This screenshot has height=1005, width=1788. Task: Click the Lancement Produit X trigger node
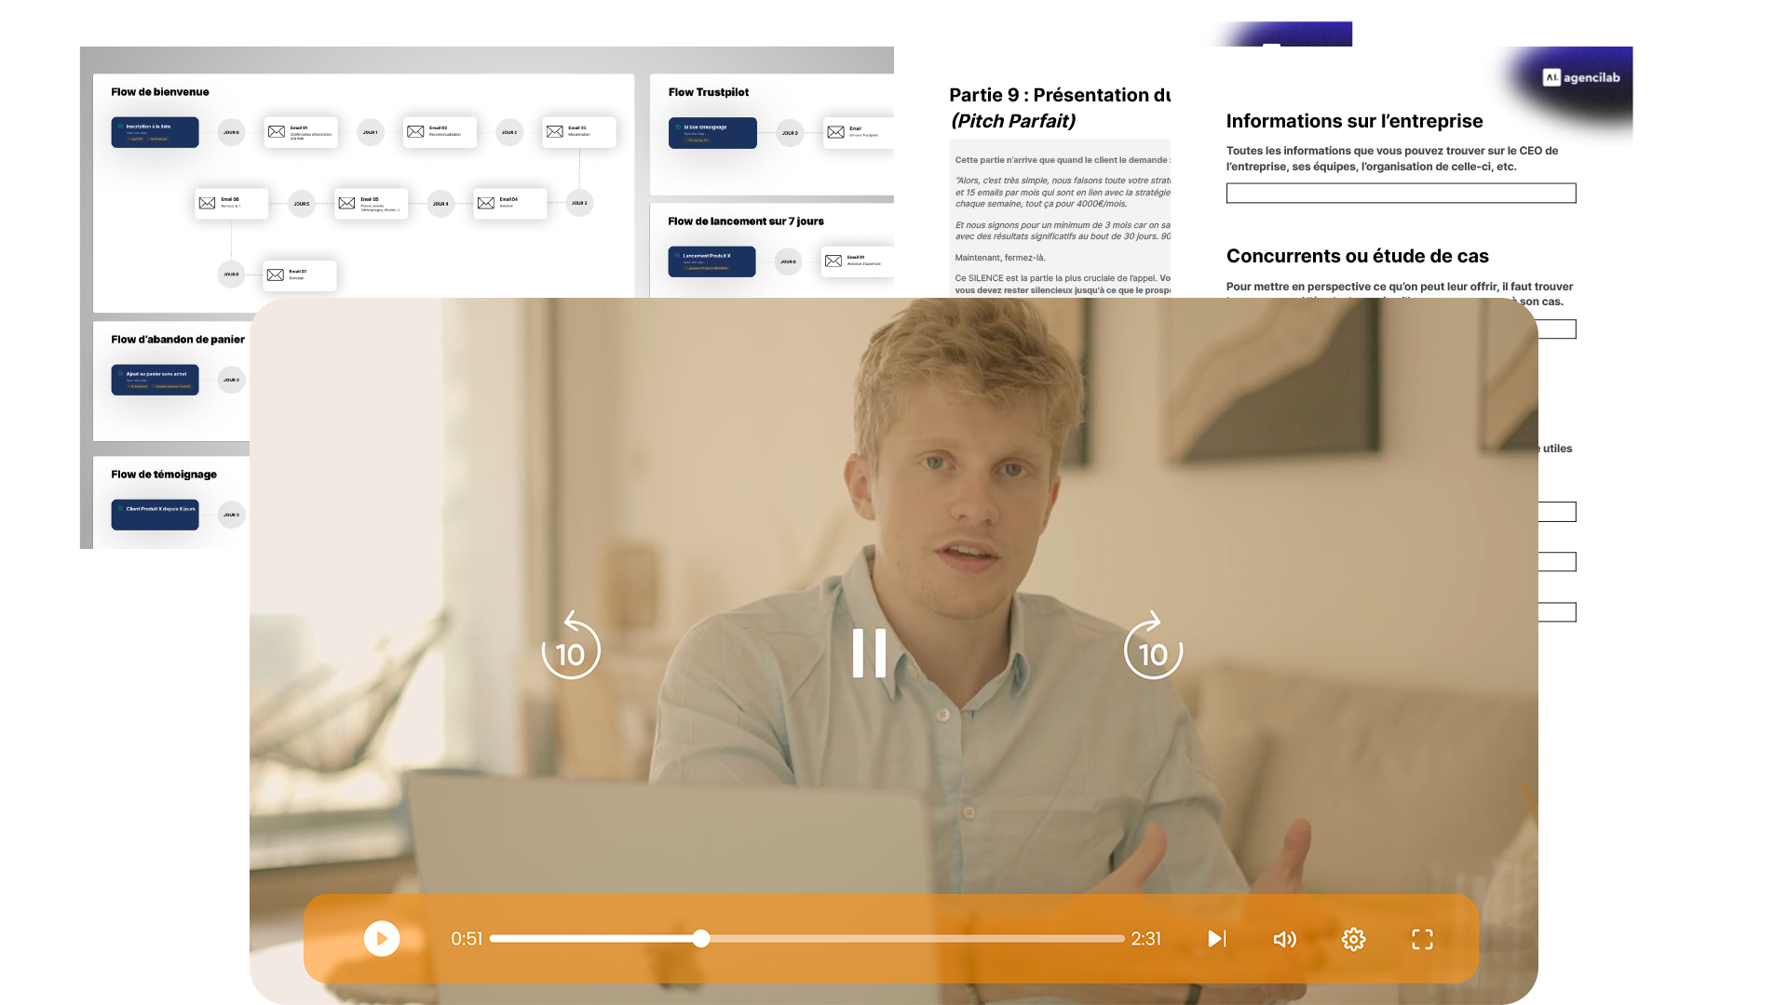tap(711, 261)
